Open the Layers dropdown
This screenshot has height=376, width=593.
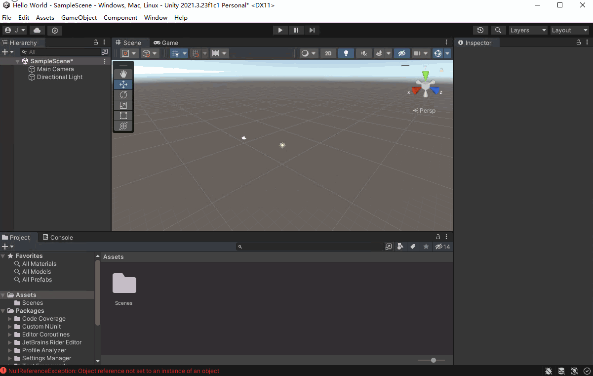(x=528, y=30)
